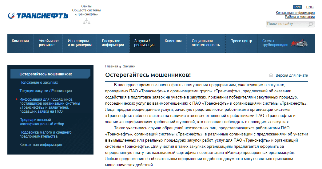The width and height of the screenshot is (322, 169).
Task: Click the paragraph starting 'В последнее время выявлены'
Action: point(206,103)
